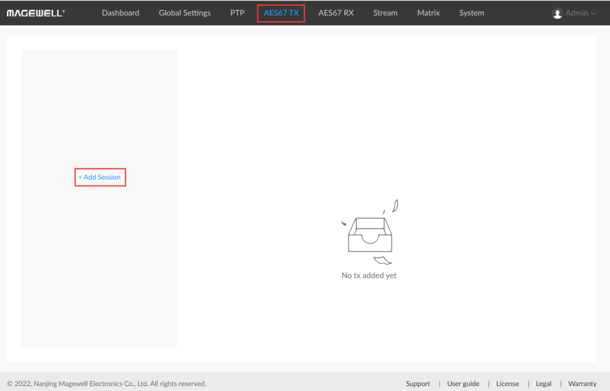Screen dimensions: 610x391
Task: Go to the System tab
Action: [x=472, y=13]
